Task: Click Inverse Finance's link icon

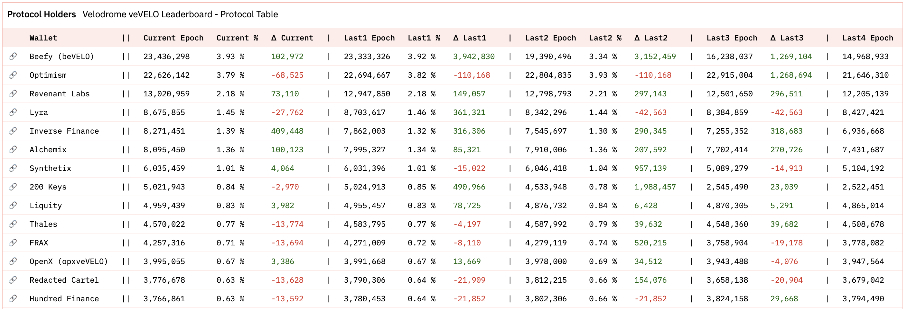Action: coord(13,131)
